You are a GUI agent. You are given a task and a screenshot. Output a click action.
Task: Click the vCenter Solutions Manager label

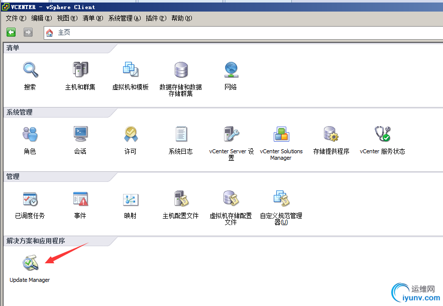(x=281, y=155)
